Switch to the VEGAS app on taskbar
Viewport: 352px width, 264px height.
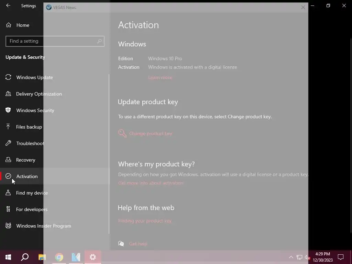pos(76,257)
